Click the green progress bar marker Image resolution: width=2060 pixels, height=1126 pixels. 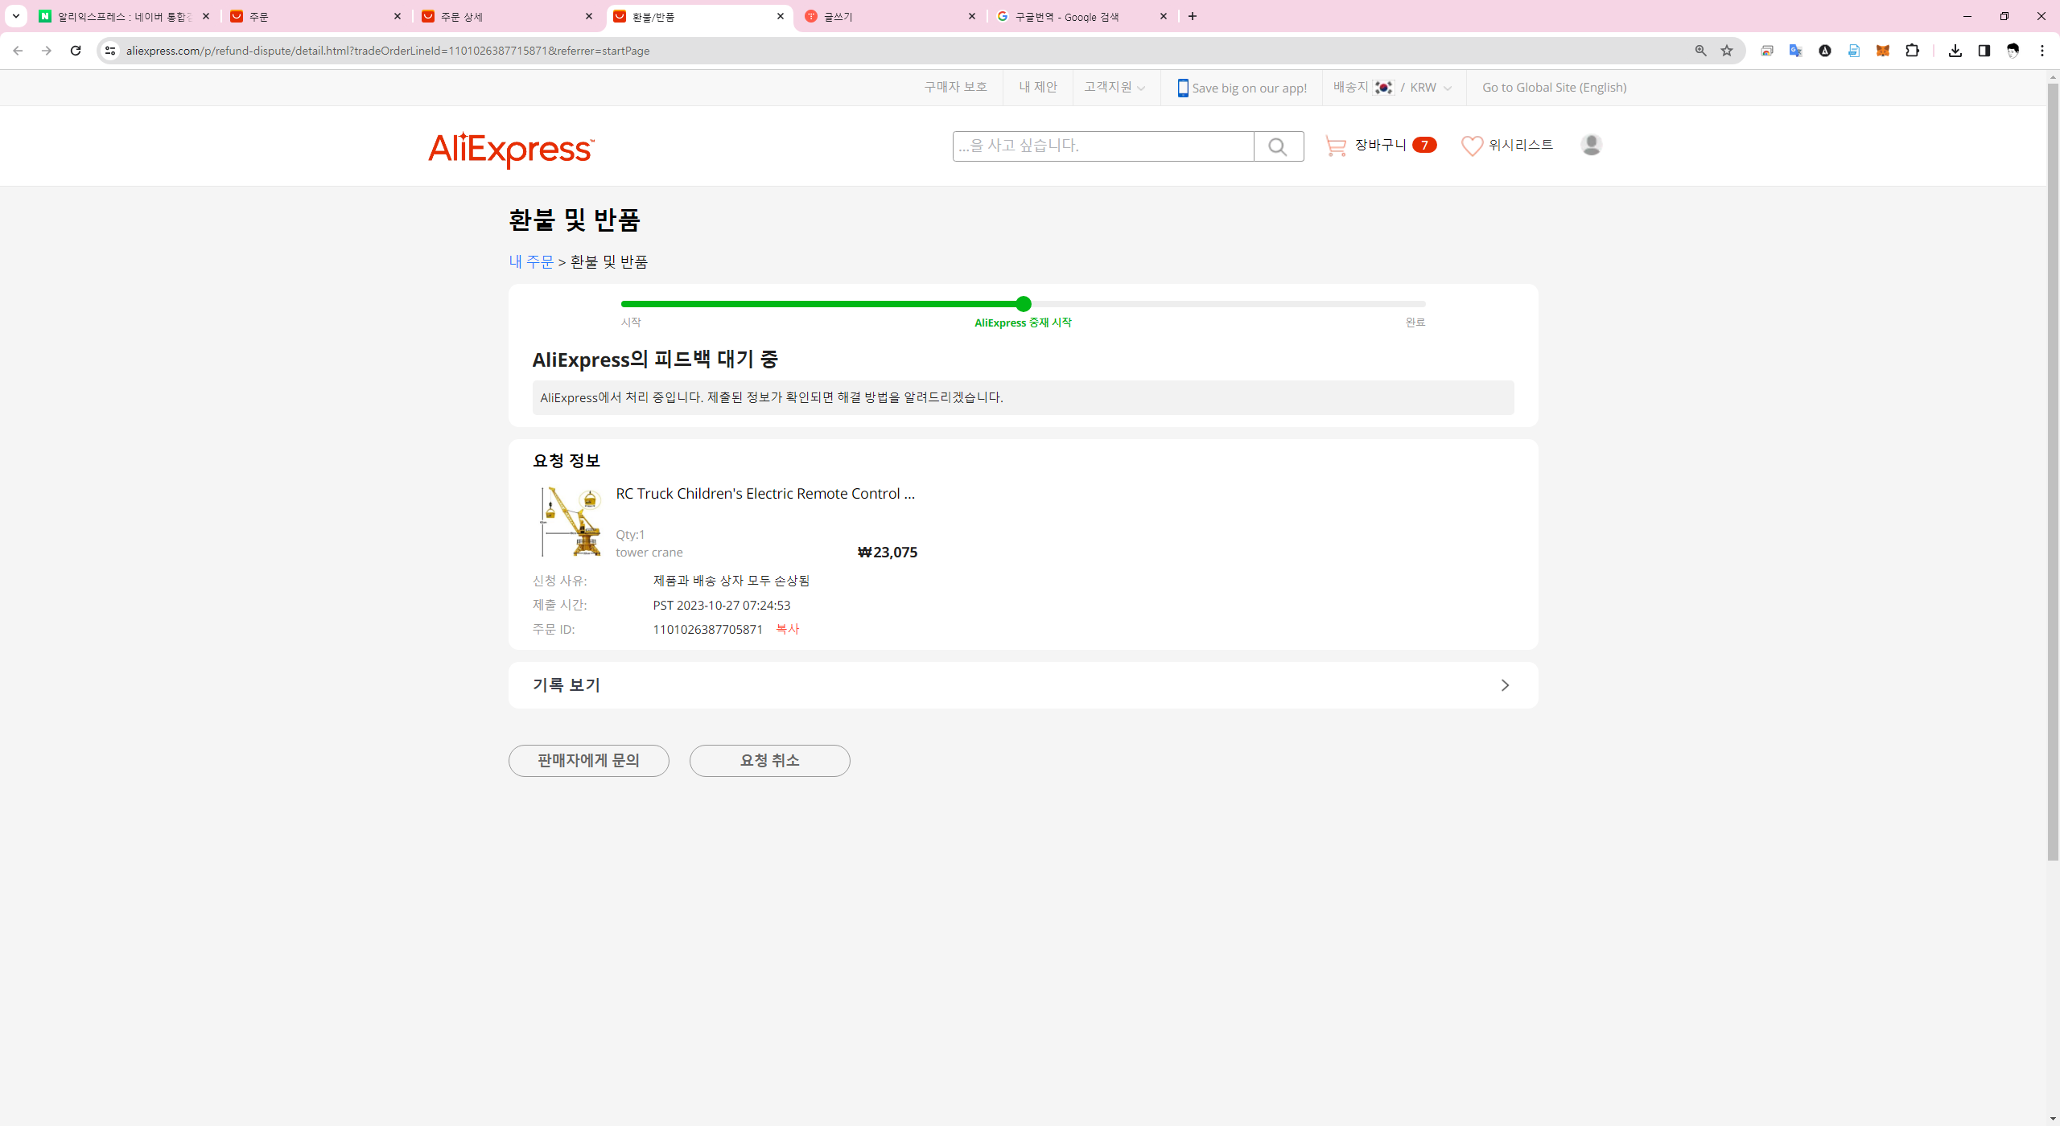(1023, 304)
